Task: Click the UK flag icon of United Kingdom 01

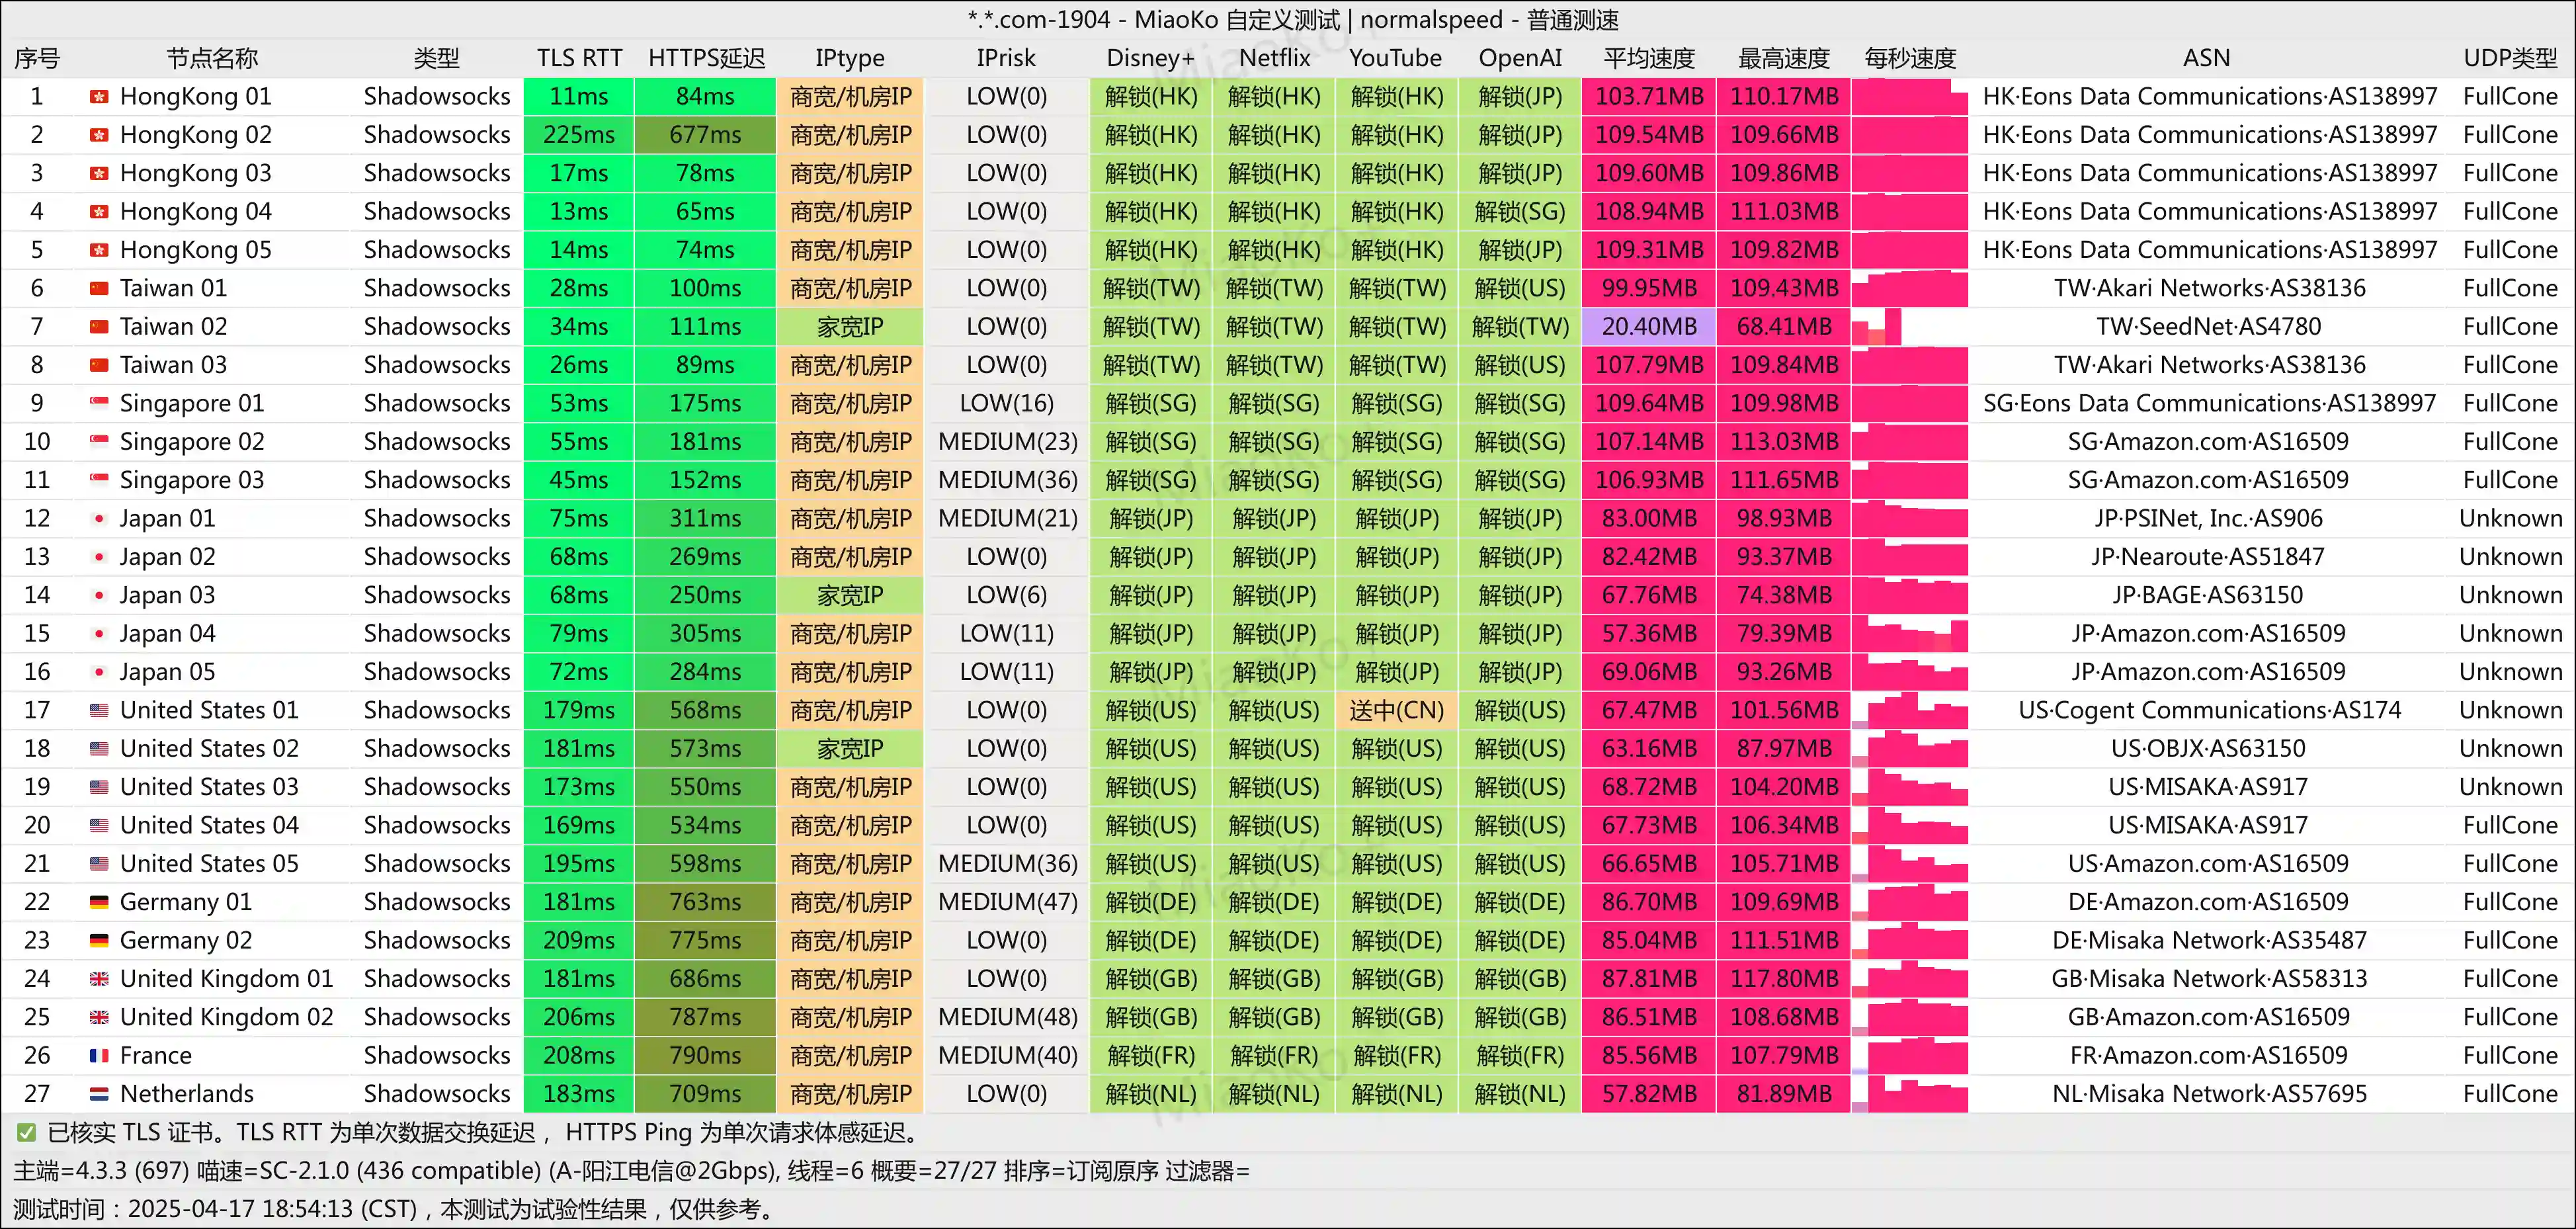Action: pos(99,978)
